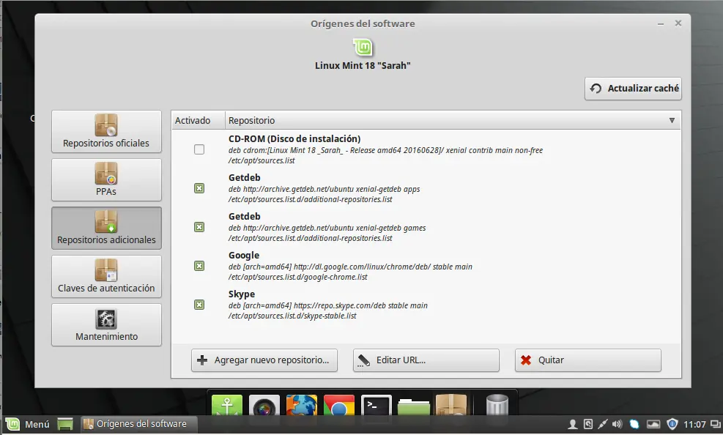The height and width of the screenshot is (435, 723).
Task: Select the xenial-getdeb games source line
Action: tap(327, 228)
